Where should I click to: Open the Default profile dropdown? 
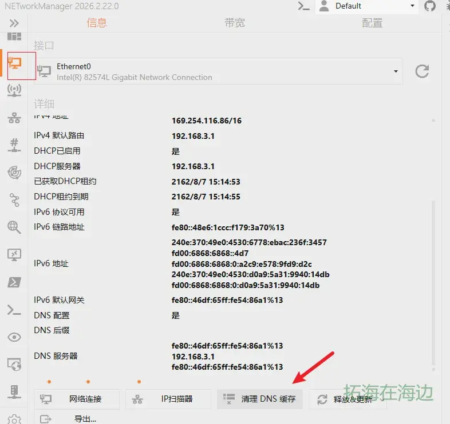366,6
